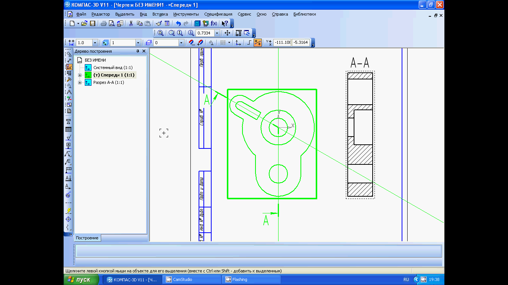Click the Undo arrow in toolbar
This screenshot has width=508, height=285.
(x=178, y=23)
